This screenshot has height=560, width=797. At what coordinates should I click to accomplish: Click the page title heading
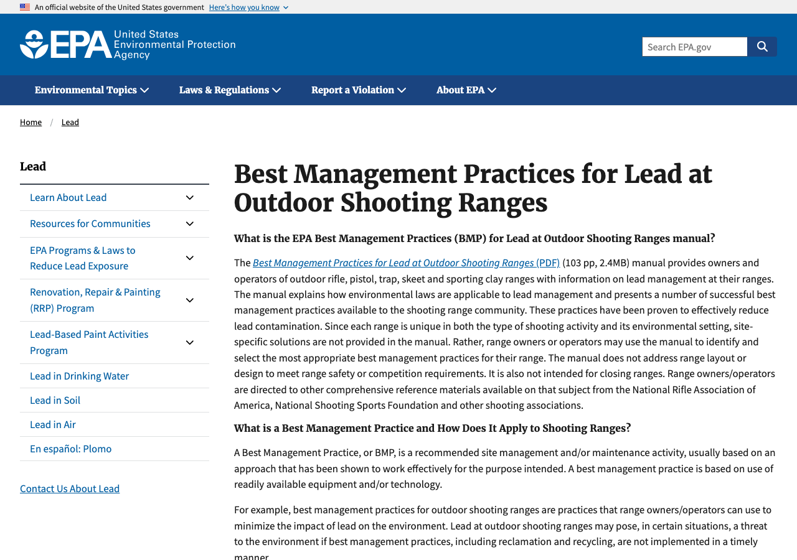click(473, 188)
